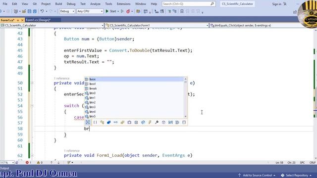Viewport: 317px width, 178px height.
Task: Collapse the Form1_Load method at line 62
Action: (32, 155)
